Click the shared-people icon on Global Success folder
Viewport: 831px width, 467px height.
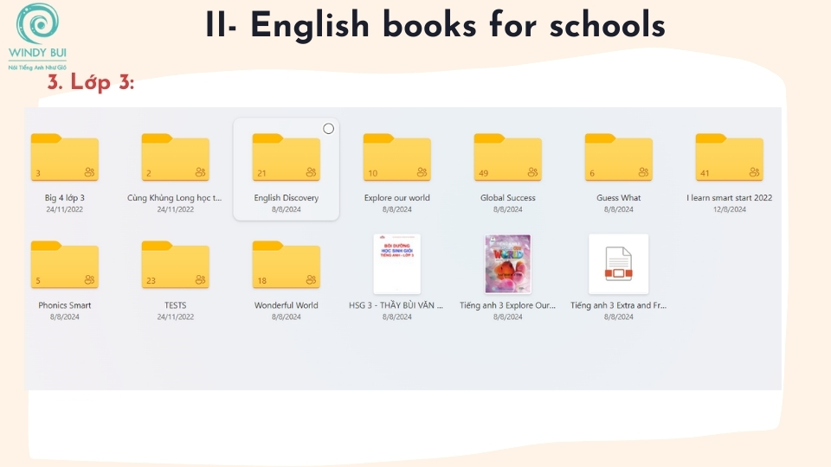(x=532, y=173)
